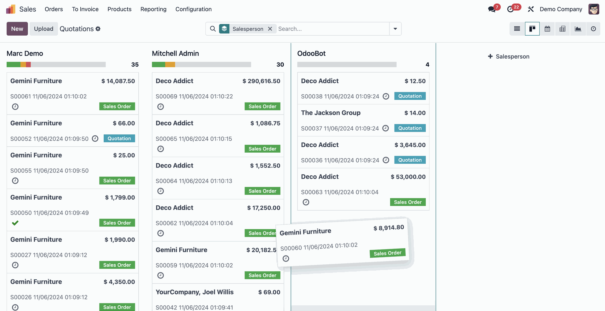The height and width of the screenshot is (311, 605).
Task: Click activity clock on order S00052
Action: click(x=95, y=138)
